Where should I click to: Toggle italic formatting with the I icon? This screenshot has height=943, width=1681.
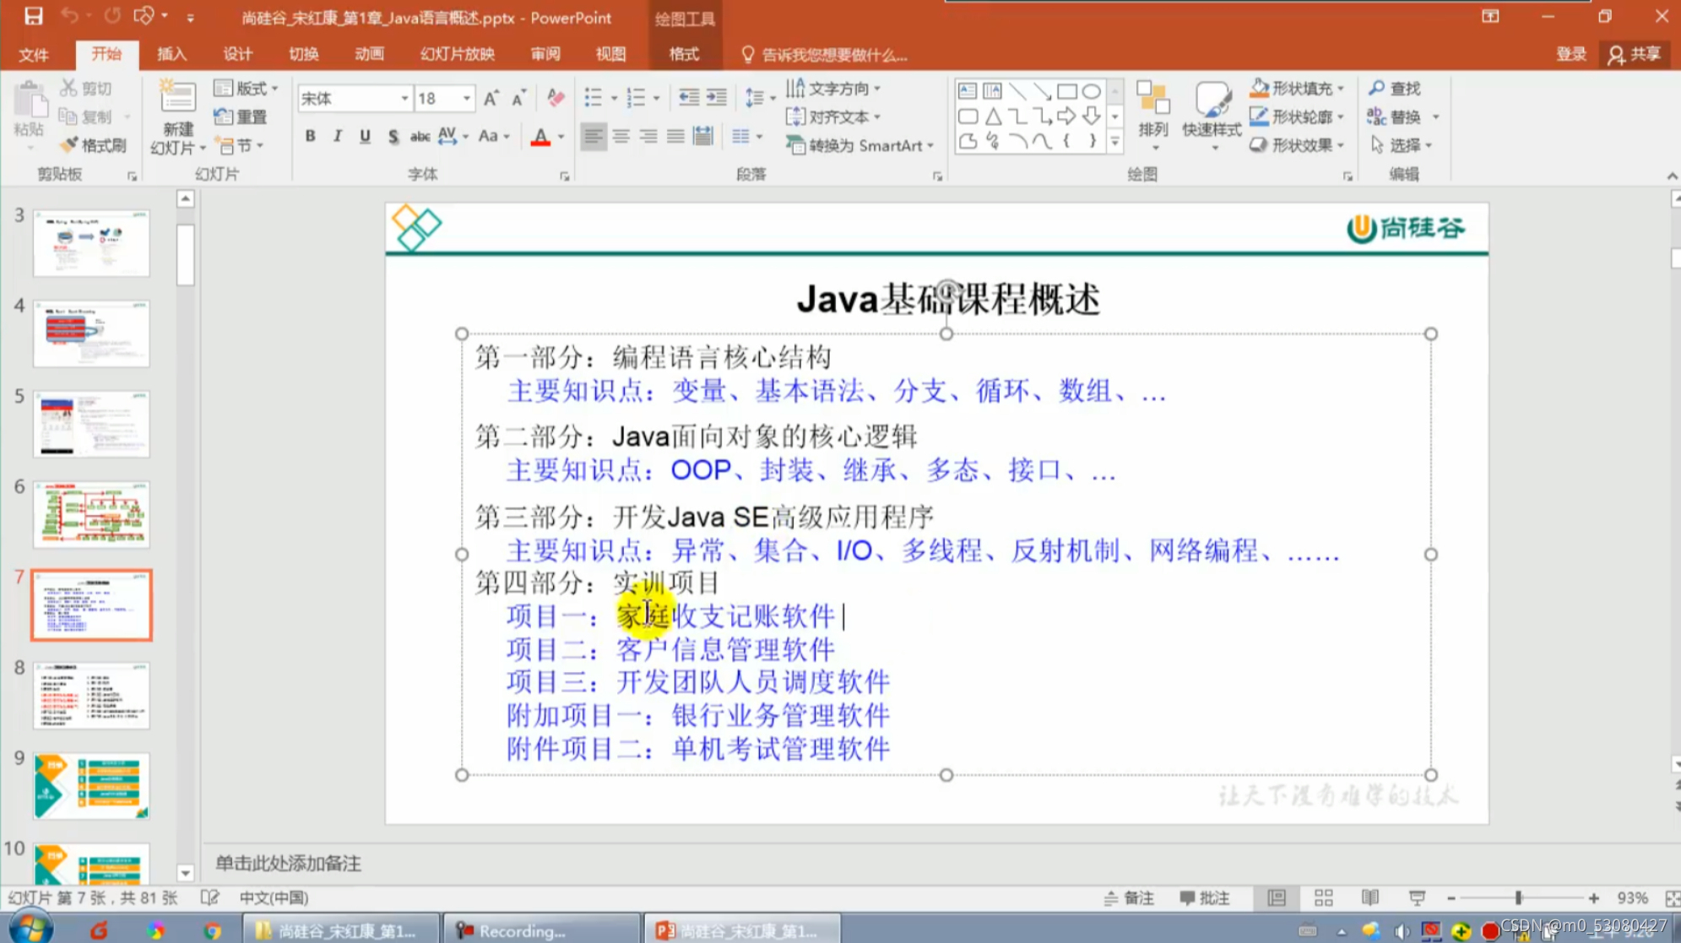tap(337, 135)
